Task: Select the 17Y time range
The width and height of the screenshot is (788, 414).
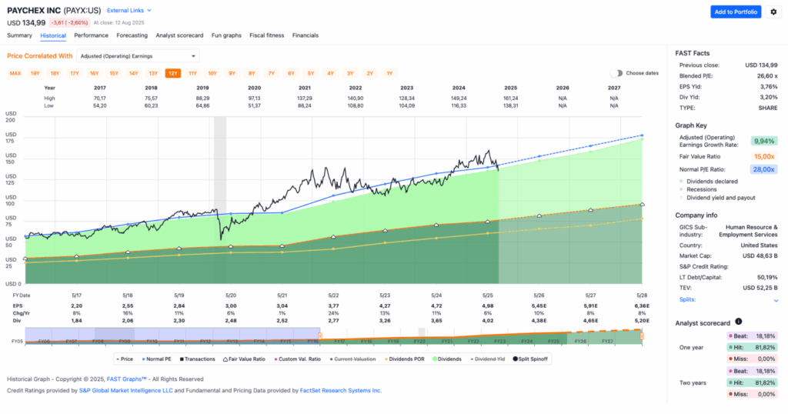Action: point(75,73)
